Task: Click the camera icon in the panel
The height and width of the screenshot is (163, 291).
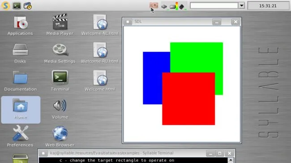Action: (x=154, y=5)
